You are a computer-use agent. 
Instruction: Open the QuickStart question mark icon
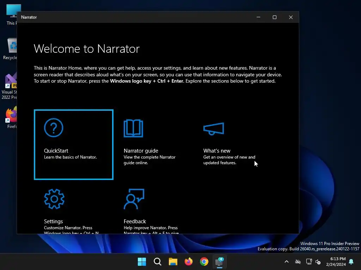[54, 128]
